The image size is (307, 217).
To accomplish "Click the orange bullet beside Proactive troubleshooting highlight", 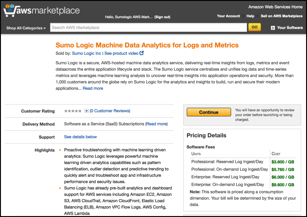I will [x=60, y=150].
